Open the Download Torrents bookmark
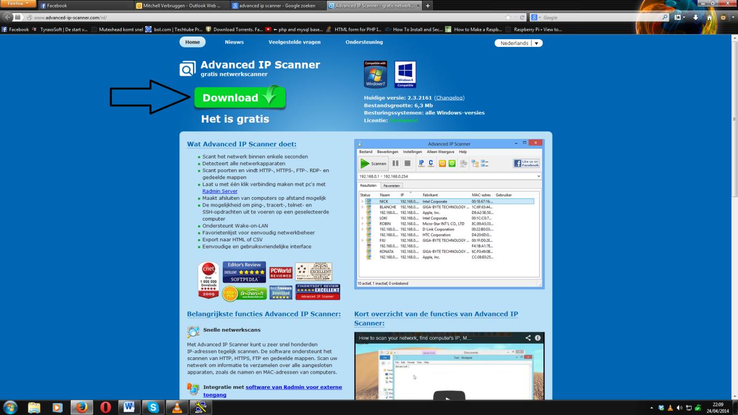Viewport: 738px width, 415px height. pyautogui.click(x=234, y=29)
